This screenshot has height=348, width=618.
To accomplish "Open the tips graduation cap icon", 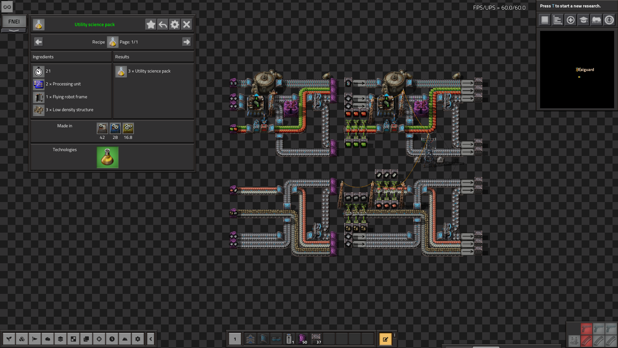I will 584,20.
